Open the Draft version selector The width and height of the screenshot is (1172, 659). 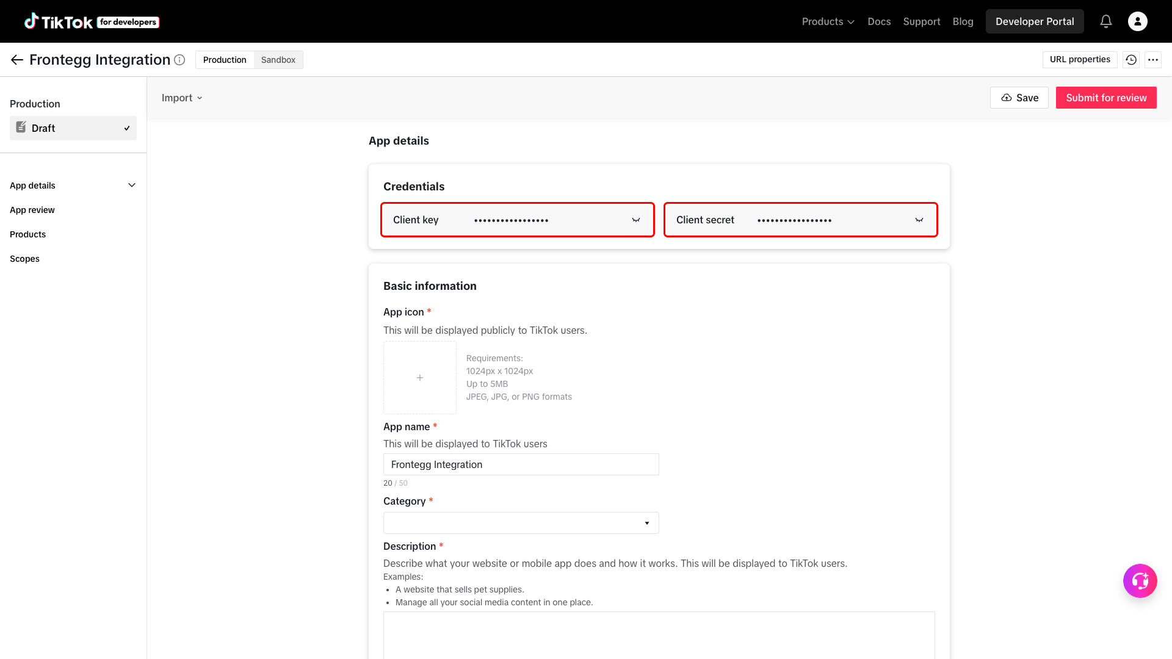73,128
